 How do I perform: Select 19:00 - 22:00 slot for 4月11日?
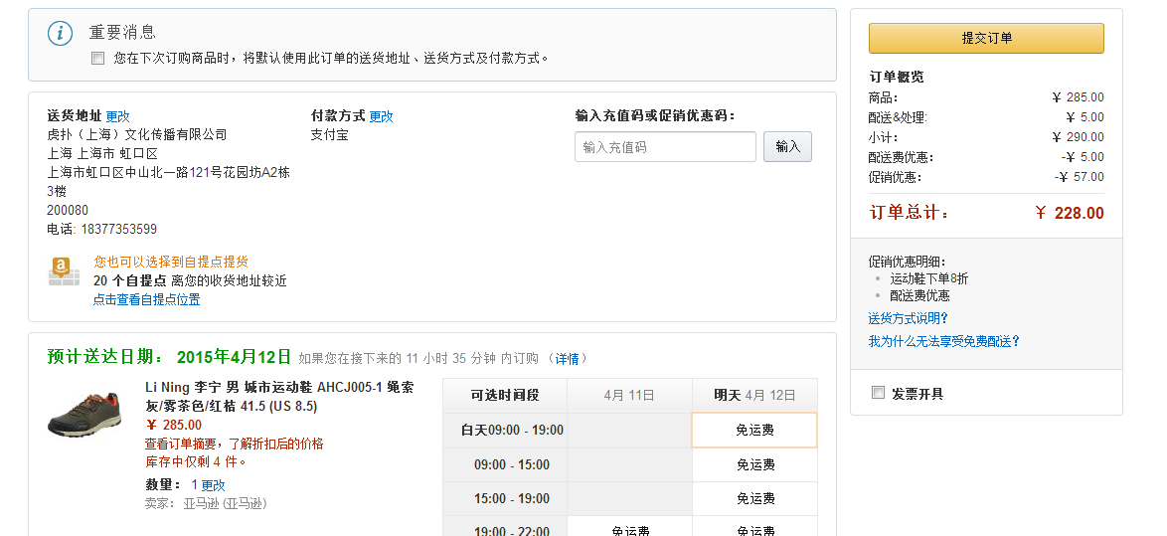coord(629,528)
